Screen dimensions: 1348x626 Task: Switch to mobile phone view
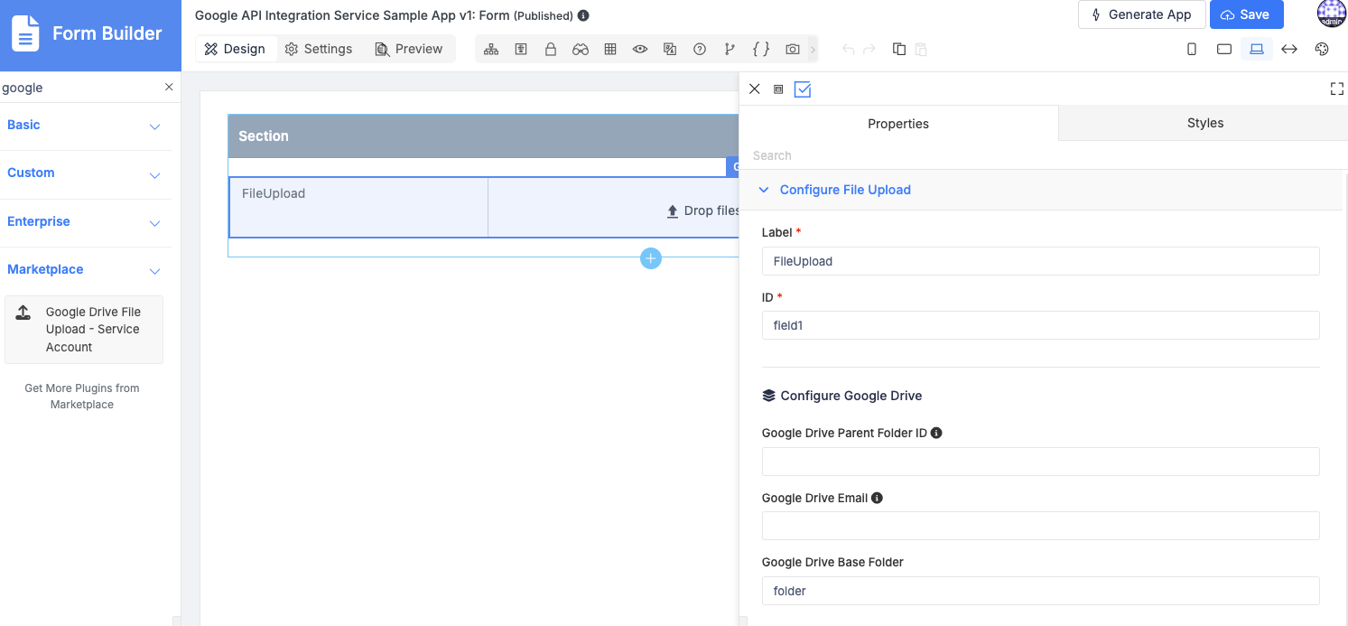click(1192, 50)
